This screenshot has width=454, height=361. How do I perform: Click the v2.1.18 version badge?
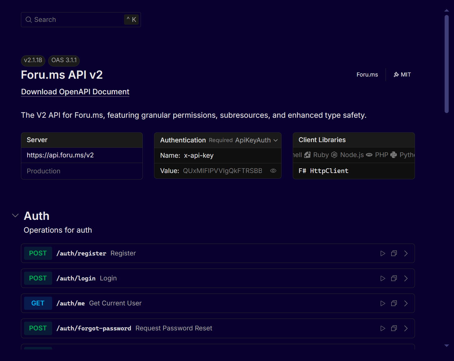pyautogui.click(x=33, y=60)
